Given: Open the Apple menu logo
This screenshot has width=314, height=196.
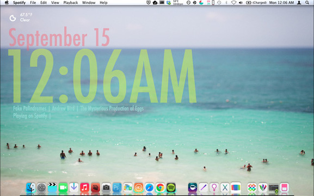Looking at the screenshot, I should 7,3.
